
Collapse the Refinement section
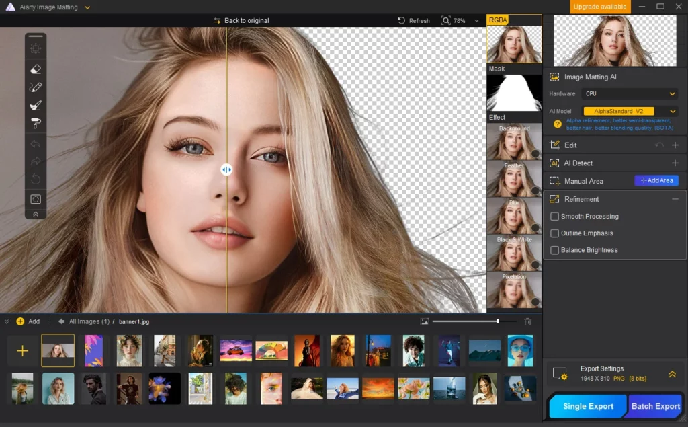pos(675,199)
